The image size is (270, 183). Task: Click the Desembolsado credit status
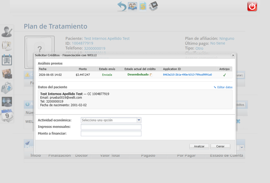click(x=138, y=75)
